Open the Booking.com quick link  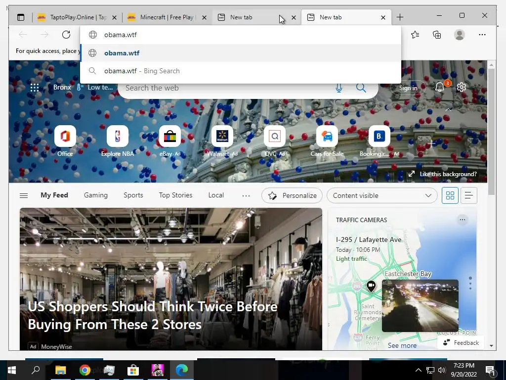click(x=379, y=141)
